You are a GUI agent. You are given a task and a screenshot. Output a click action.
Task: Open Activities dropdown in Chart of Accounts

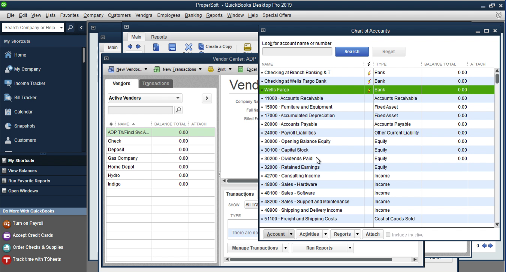[325, 234]
